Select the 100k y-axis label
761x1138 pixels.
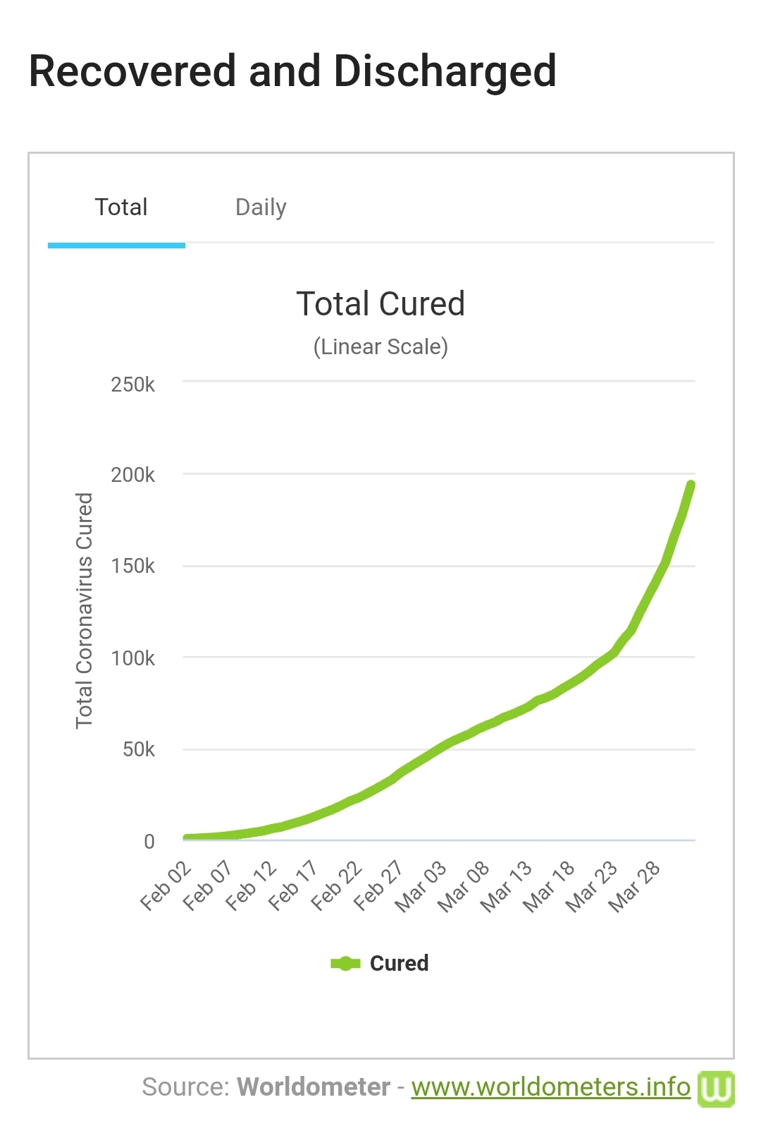click(132, 658)
